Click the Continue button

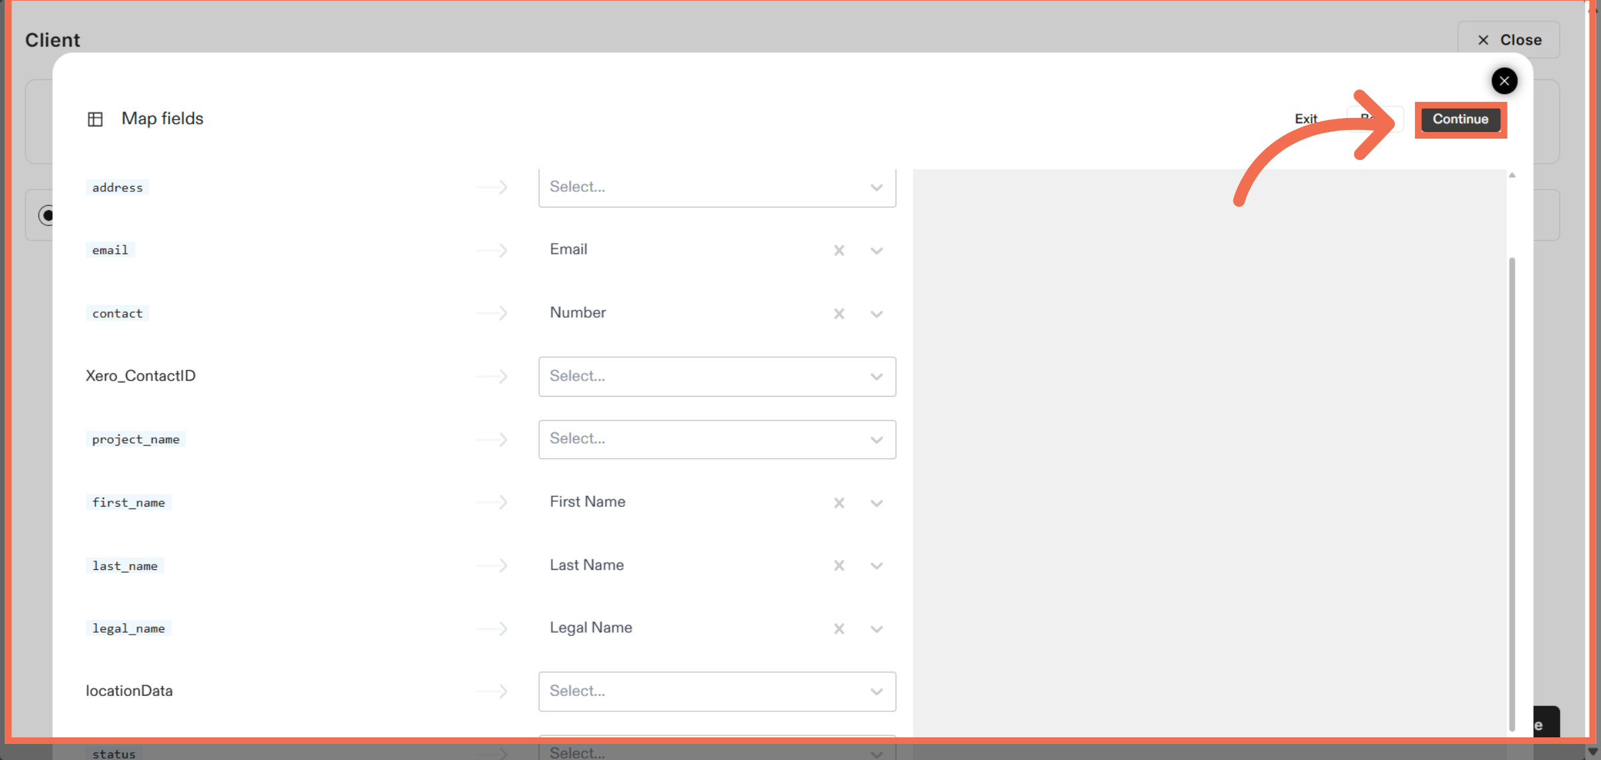click(x=1460, y=120)
